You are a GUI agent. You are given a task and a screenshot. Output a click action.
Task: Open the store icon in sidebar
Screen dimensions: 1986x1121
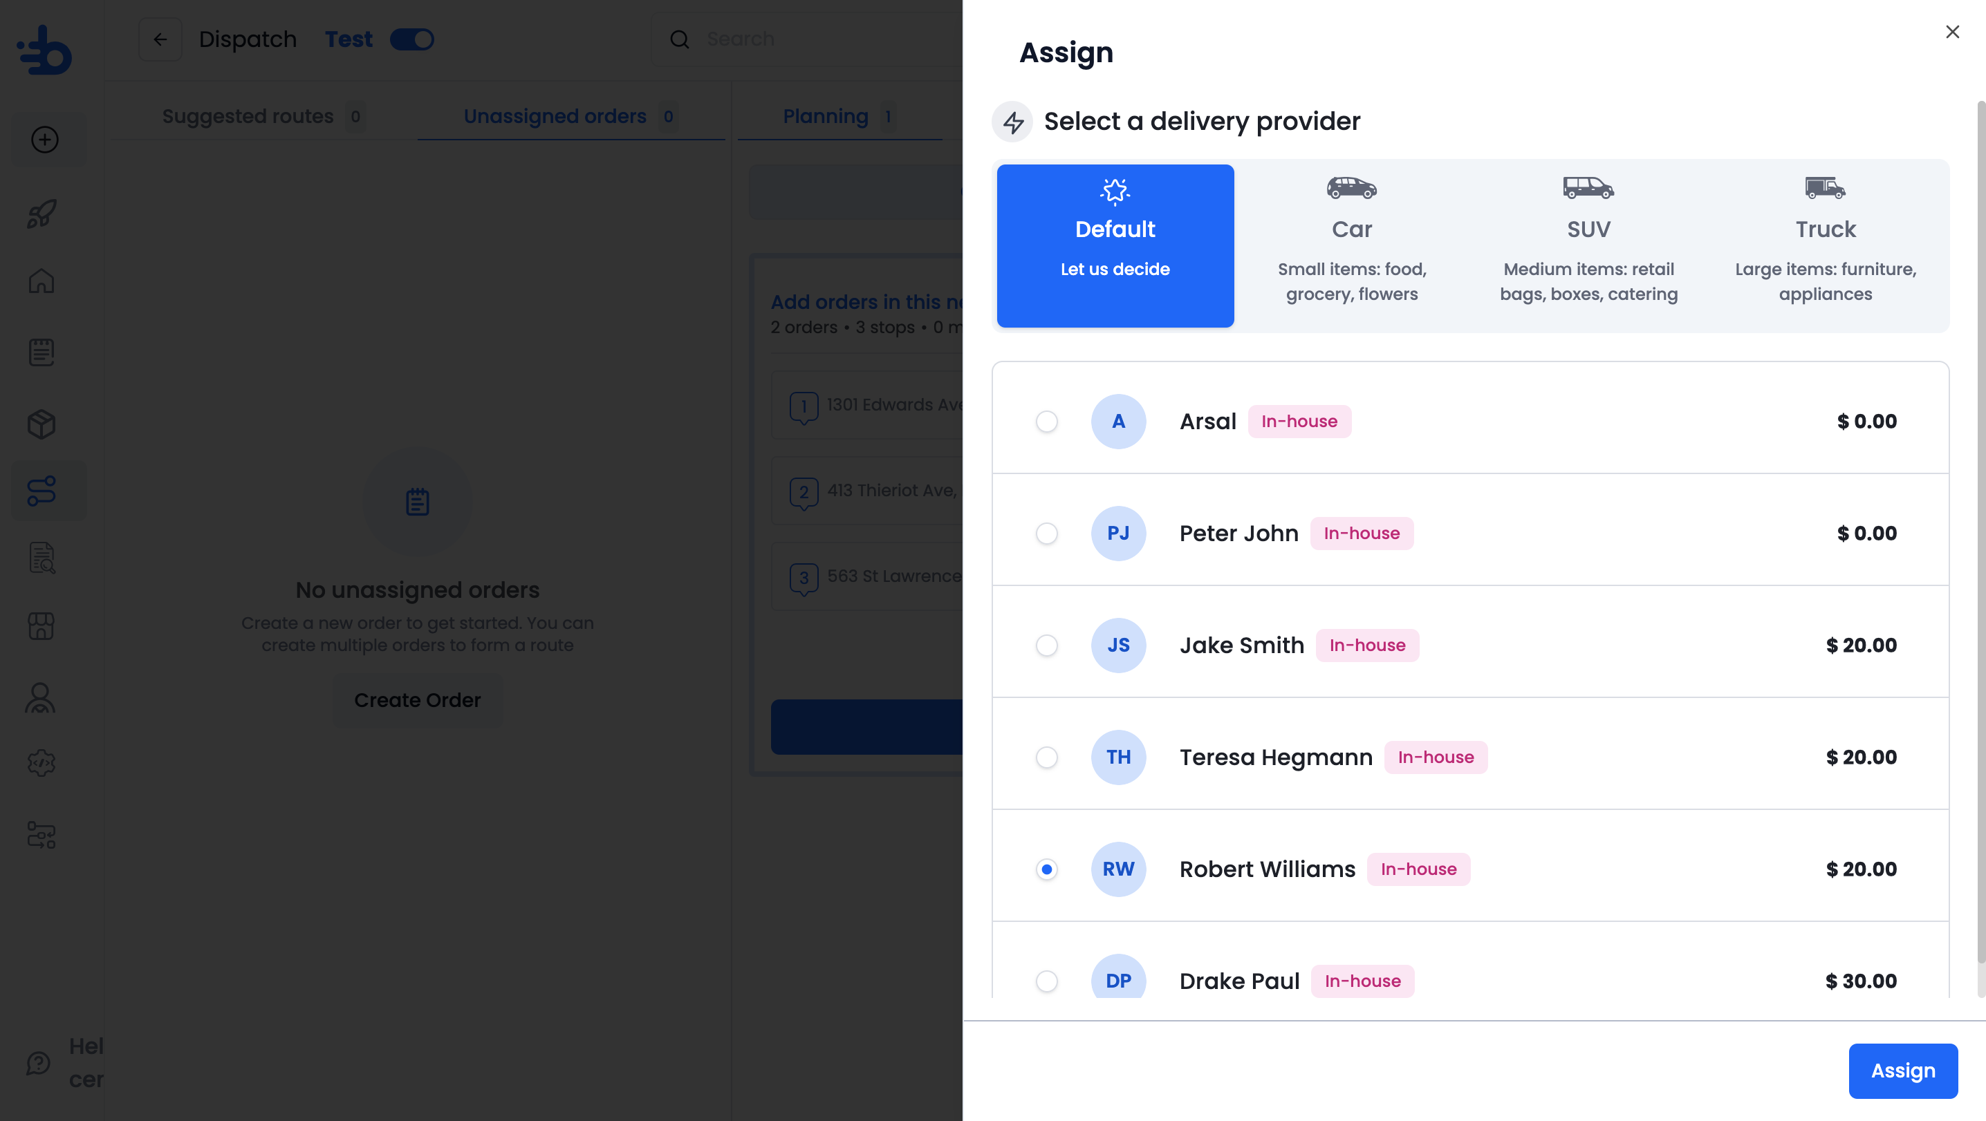41,625
